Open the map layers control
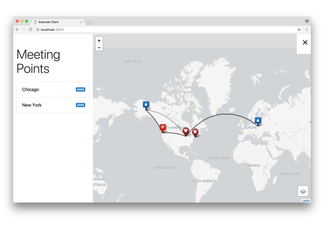This screenshot has height=230, width=324. (x=303, y=191)
